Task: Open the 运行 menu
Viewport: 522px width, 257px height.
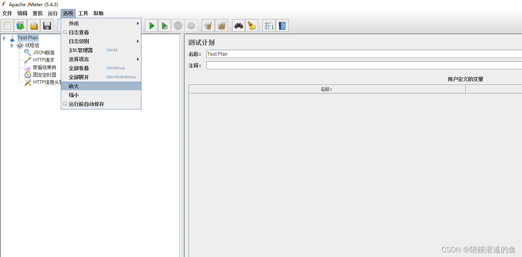Action: click(x=53, y=13)
